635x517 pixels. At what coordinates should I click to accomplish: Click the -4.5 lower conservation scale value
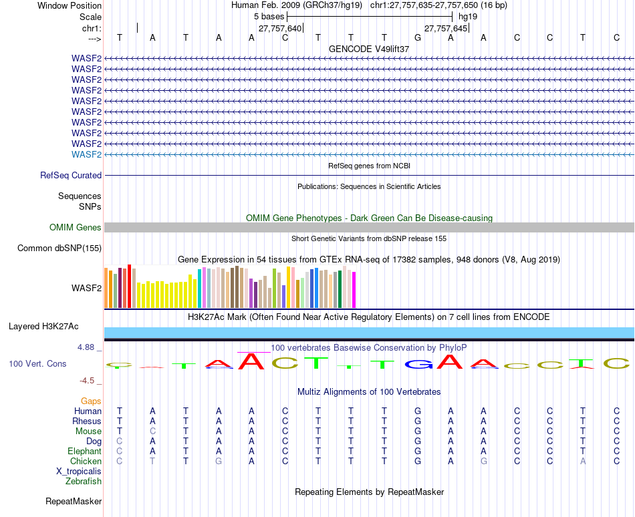click(87, 380)
